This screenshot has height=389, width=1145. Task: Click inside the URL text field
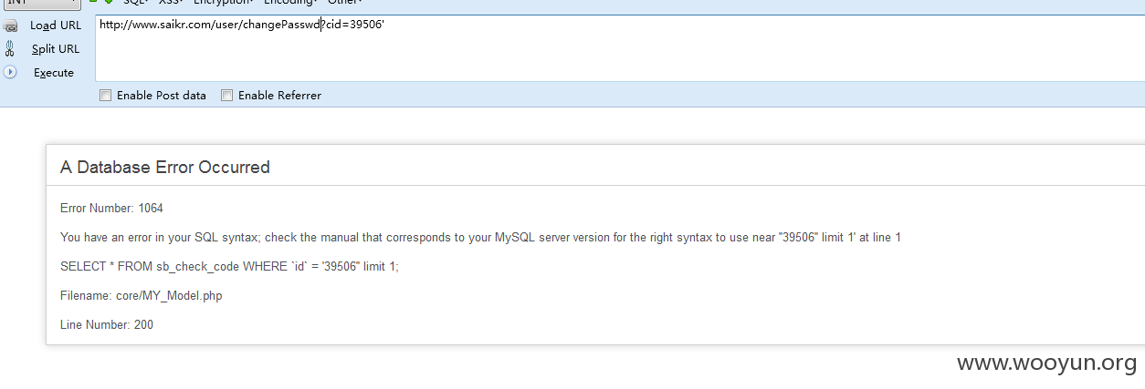click(x=620, y=48)
